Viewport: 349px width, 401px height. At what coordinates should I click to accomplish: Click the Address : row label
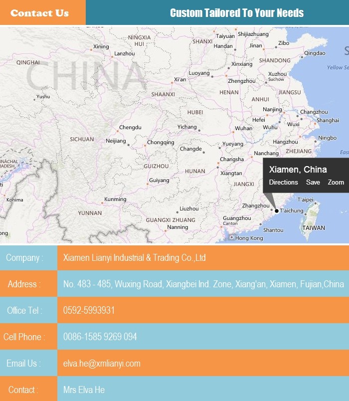click(24, 284)
